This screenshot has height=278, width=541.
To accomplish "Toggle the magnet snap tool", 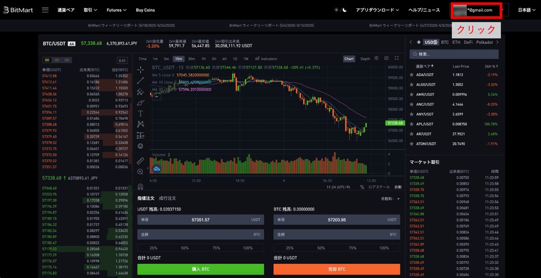I will pos(141,186).
